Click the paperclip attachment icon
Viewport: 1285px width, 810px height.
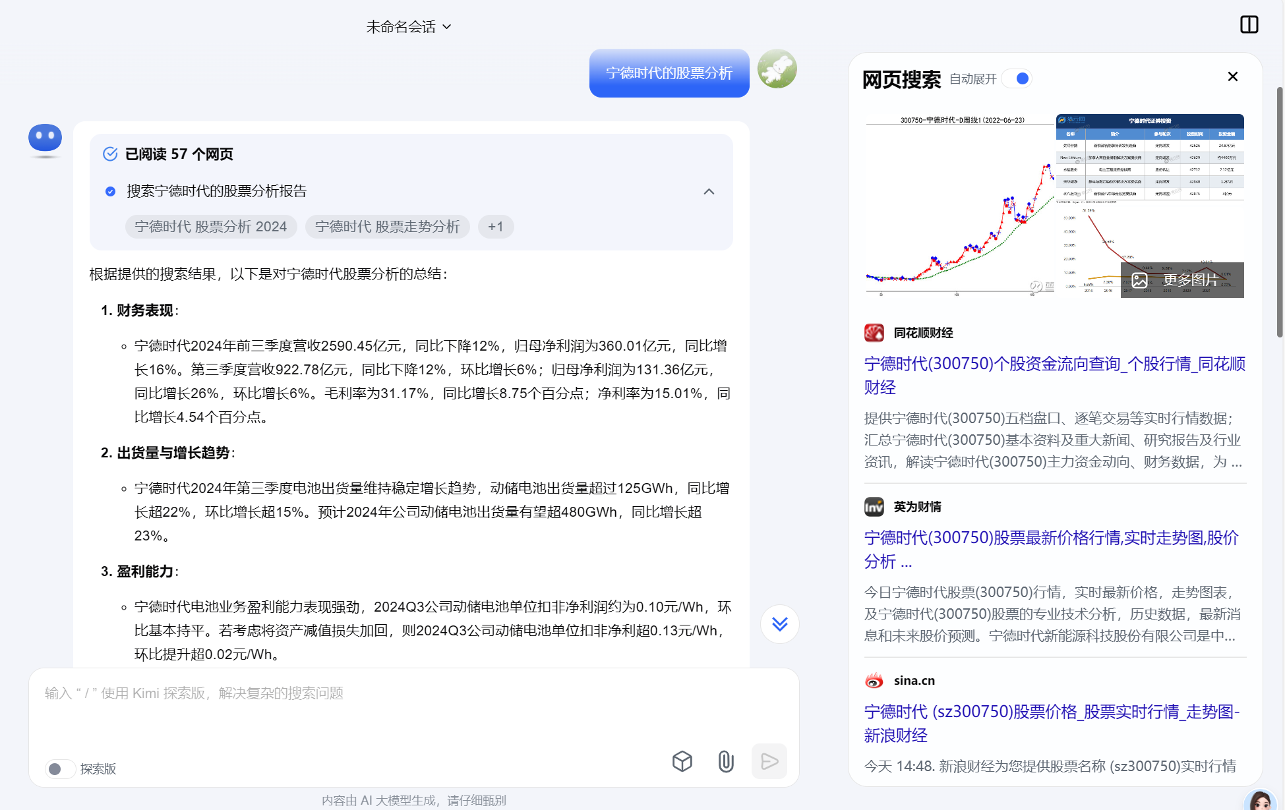[x=725, y=761]
